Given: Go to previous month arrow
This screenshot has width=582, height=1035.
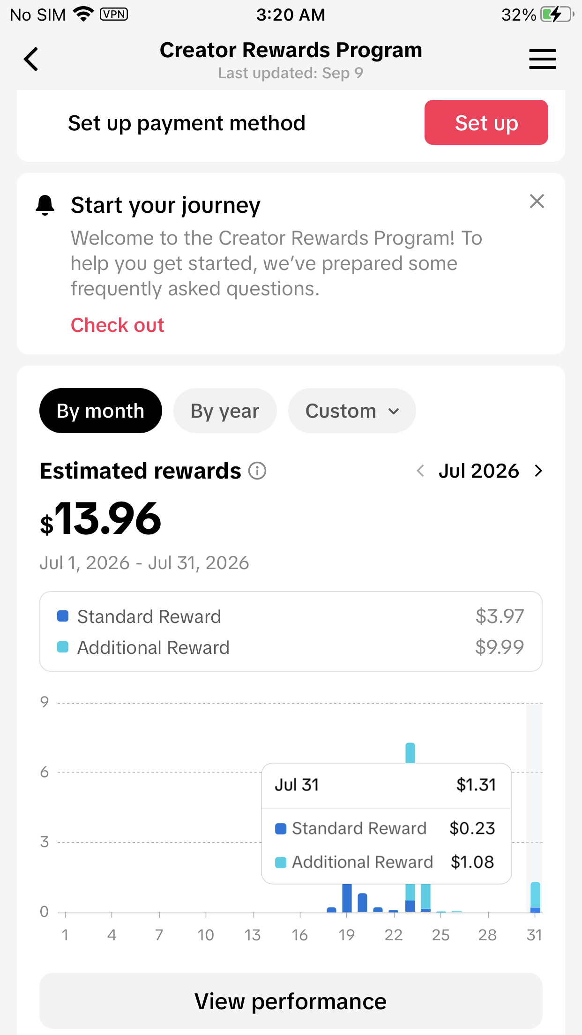Looking at the screenshot, I should point(420,471).
